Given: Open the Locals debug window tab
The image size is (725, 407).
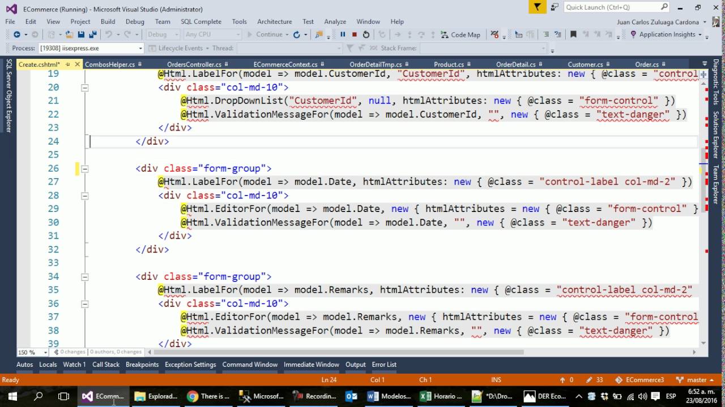Looking at the screenshot, I should click(48, 365).
